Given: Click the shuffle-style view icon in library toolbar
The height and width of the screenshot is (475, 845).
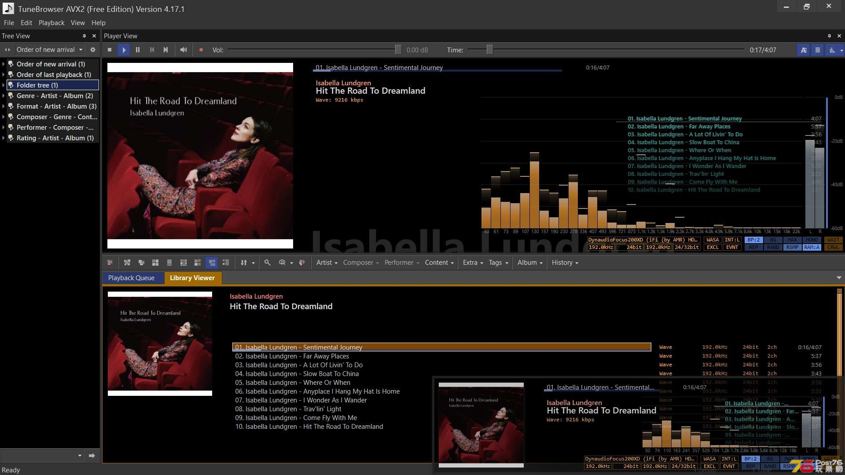Looking at the screenshot, I should 127,263.
